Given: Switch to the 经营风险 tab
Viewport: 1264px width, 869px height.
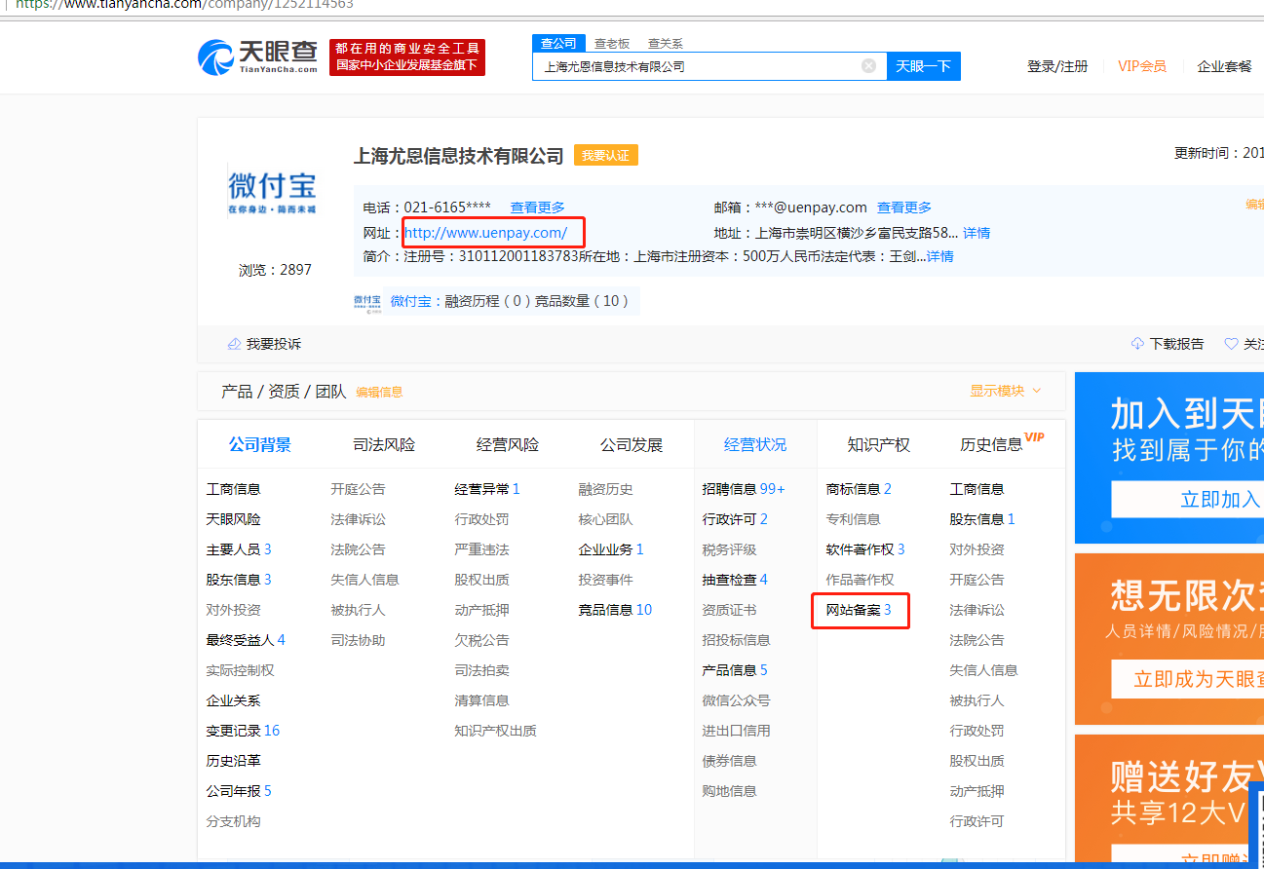Looking at the screenshot, I should click(508, 445).
